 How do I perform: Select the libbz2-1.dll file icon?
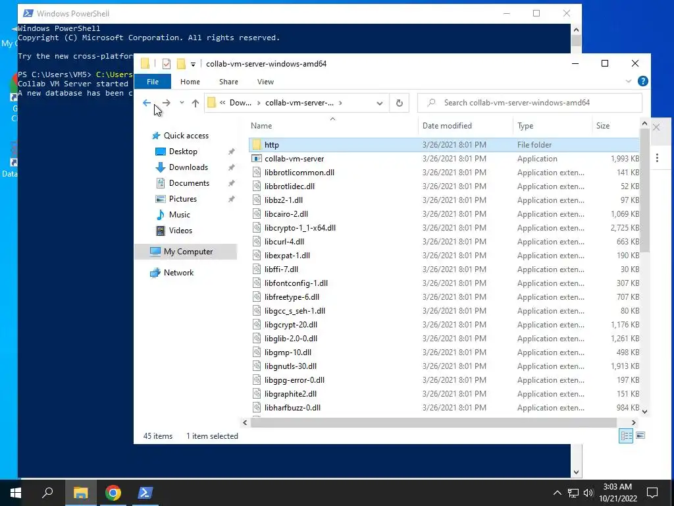click(x=257, y=200)
